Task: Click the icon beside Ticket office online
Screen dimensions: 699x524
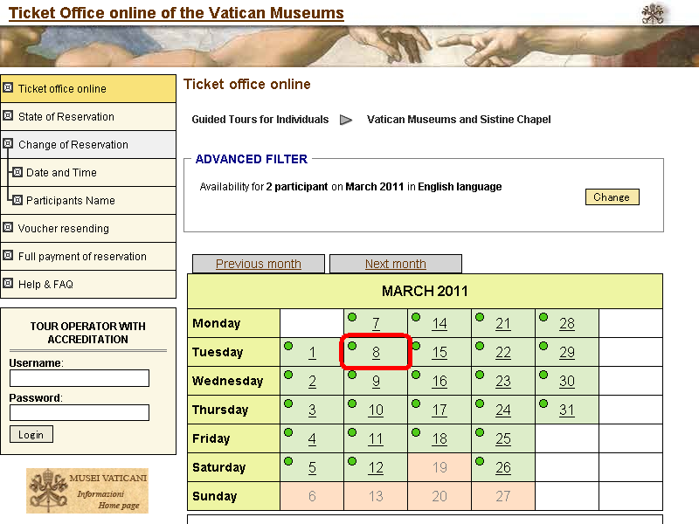Action: coord(8,87)
